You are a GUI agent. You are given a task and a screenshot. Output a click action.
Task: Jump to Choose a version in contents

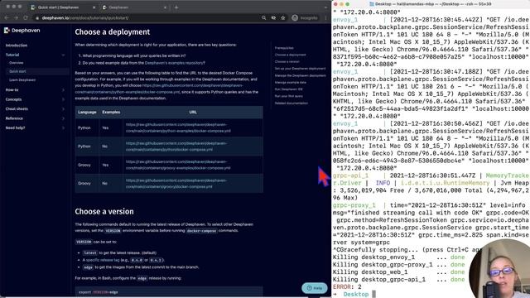coord(287,62)
